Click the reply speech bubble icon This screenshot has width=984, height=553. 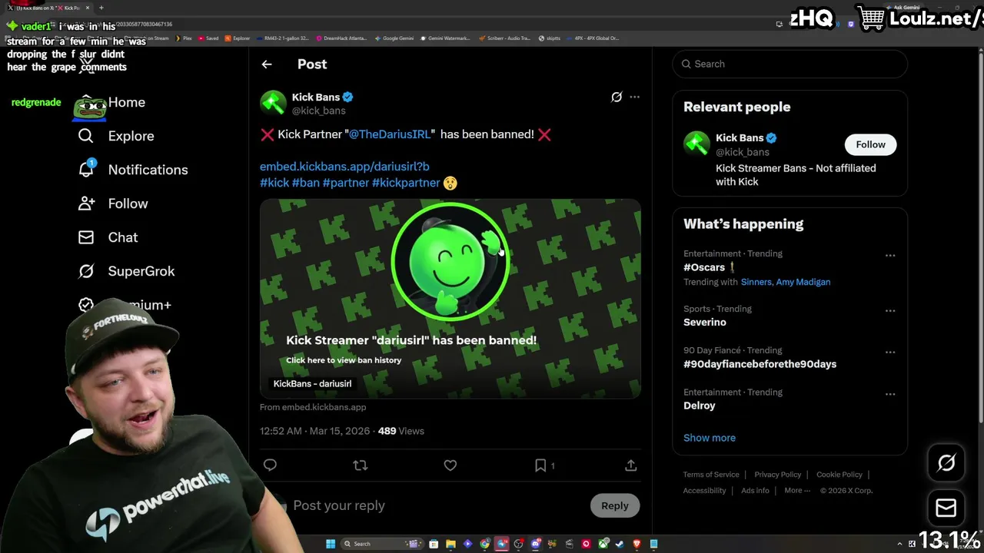pos(270,465)
